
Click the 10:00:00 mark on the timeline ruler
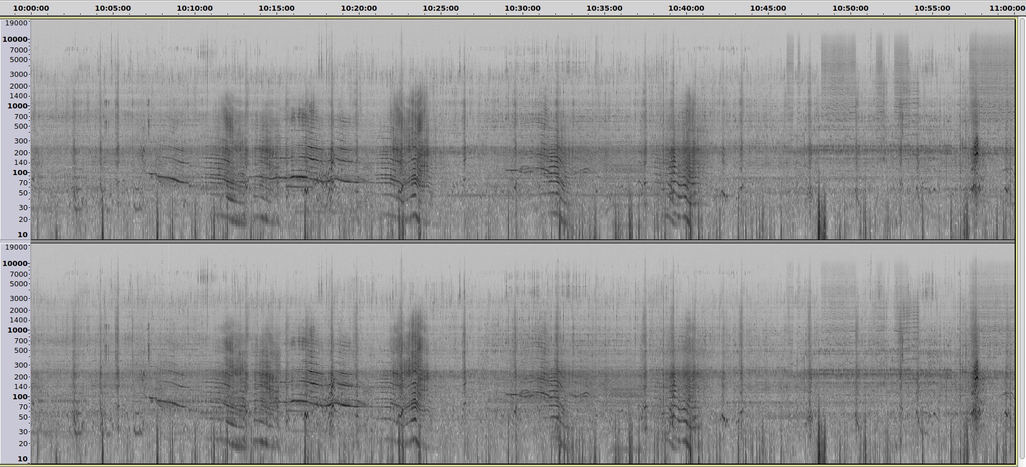pyautogui.click(x=31, y=8)
